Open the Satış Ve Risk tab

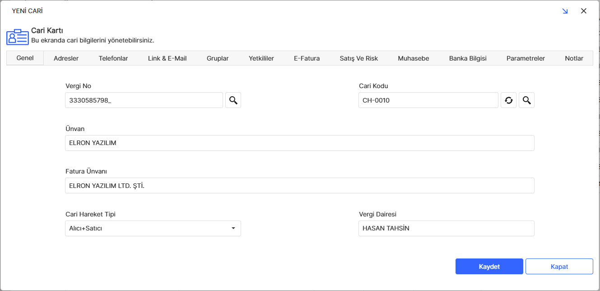pyautogui.click(x=359, y=58)
